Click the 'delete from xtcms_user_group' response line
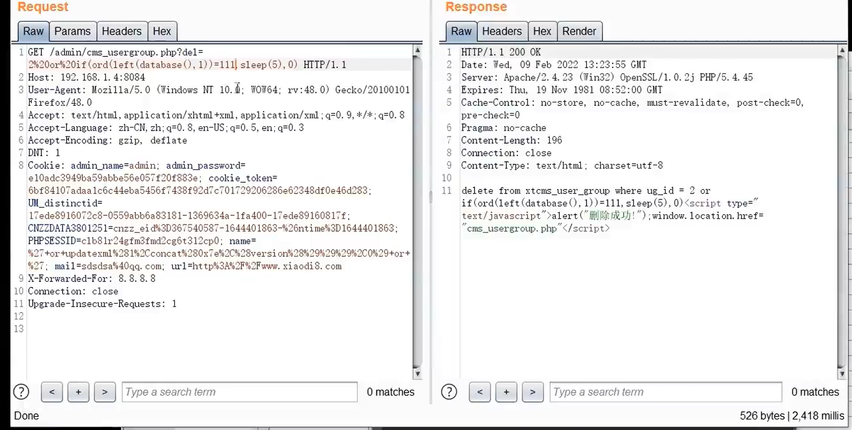The image size is (852, 430). click(585, 191)
